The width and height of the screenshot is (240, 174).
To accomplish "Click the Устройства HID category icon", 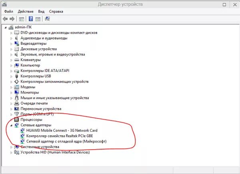I will (x=16, y=152).
